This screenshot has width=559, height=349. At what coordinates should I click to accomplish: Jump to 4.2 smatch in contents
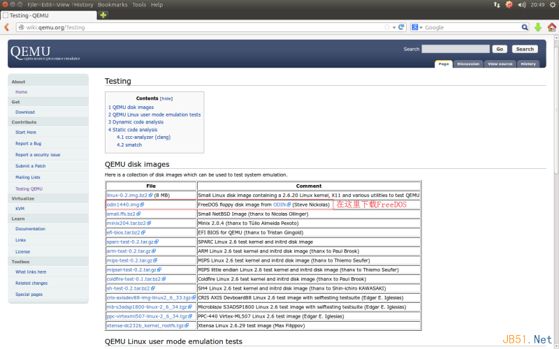[x=129, y=145]
